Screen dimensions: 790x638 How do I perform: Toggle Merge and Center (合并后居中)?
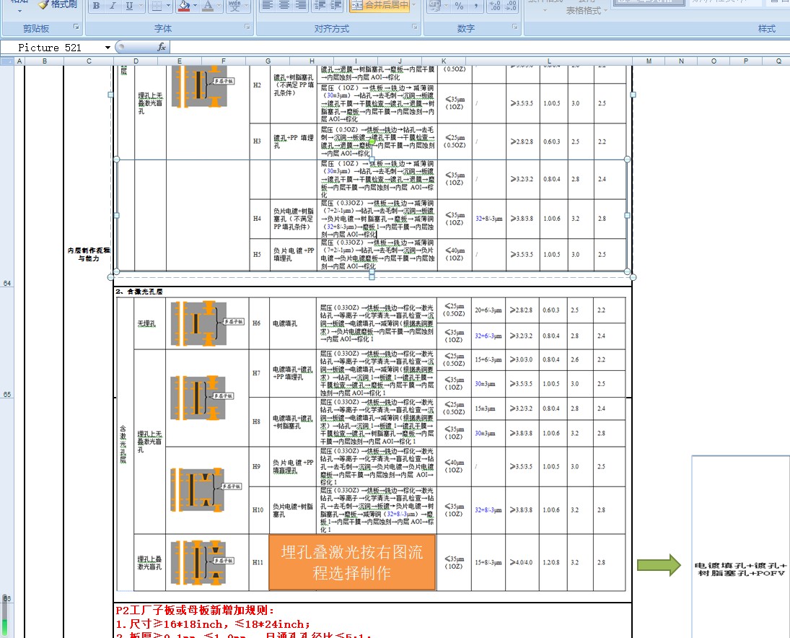(379, 6)
